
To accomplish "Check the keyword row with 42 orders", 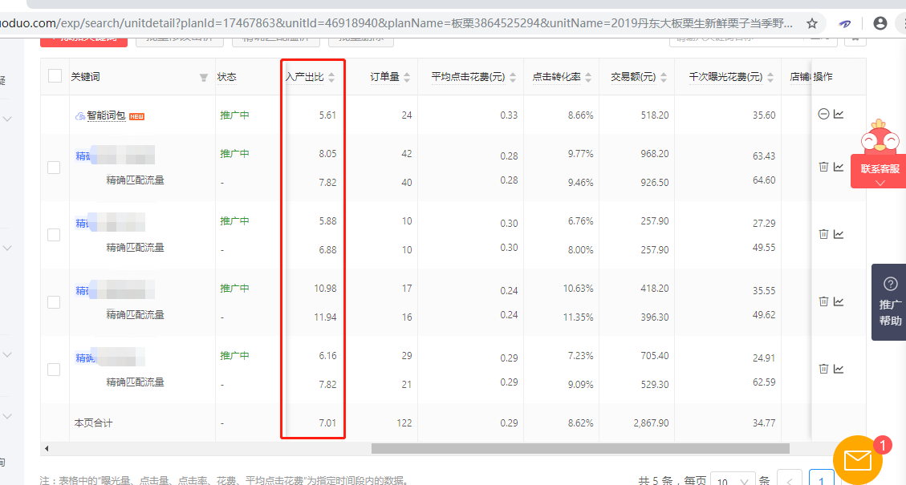I will point(54,168).
